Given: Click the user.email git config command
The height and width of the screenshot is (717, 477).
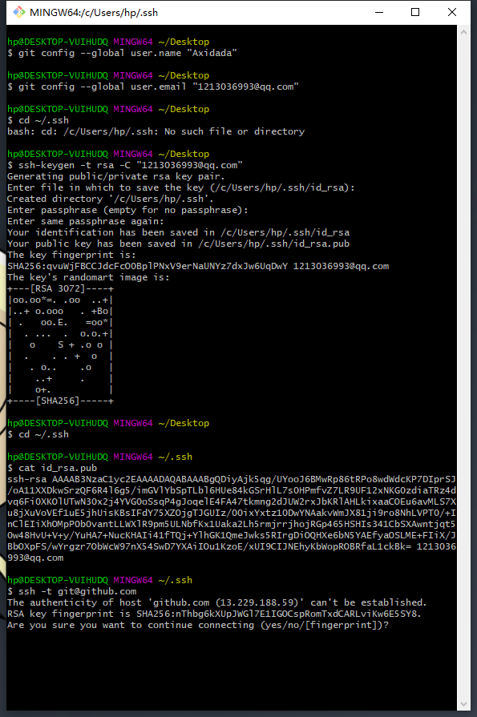Looking at the screenshot, I should pos(153,87).
